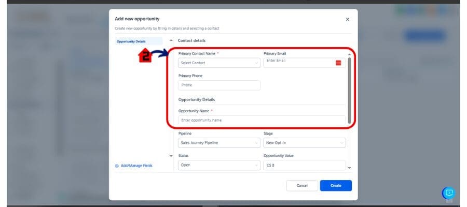Screen dimensions: 467x207
Task: Focus the Primary Phone input field
Action: click(219, 85)
